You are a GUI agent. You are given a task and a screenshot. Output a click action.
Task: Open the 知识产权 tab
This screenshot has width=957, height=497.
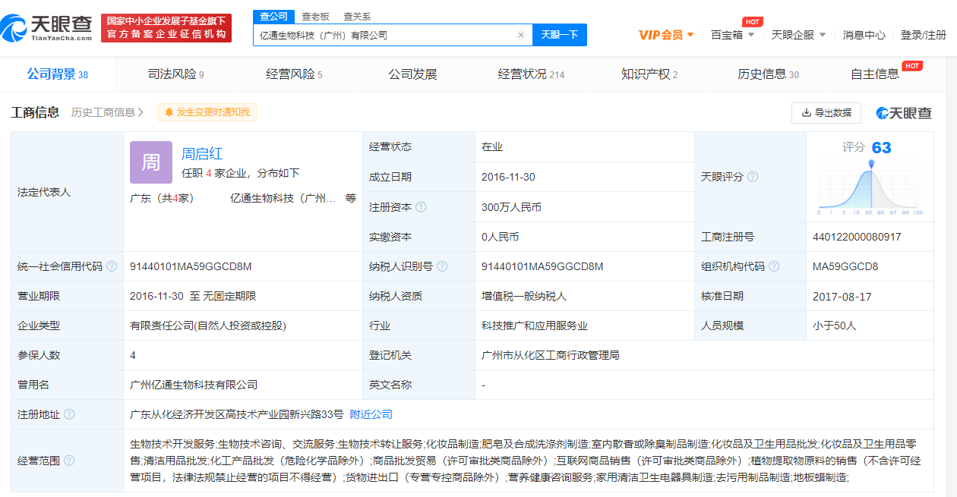pos(649,74)
